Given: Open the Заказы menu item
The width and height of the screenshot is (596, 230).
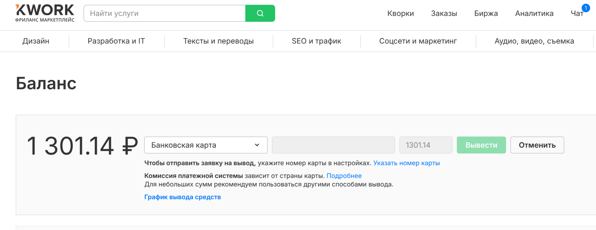Looking at the screenshot, I should (x=444, y=13).
